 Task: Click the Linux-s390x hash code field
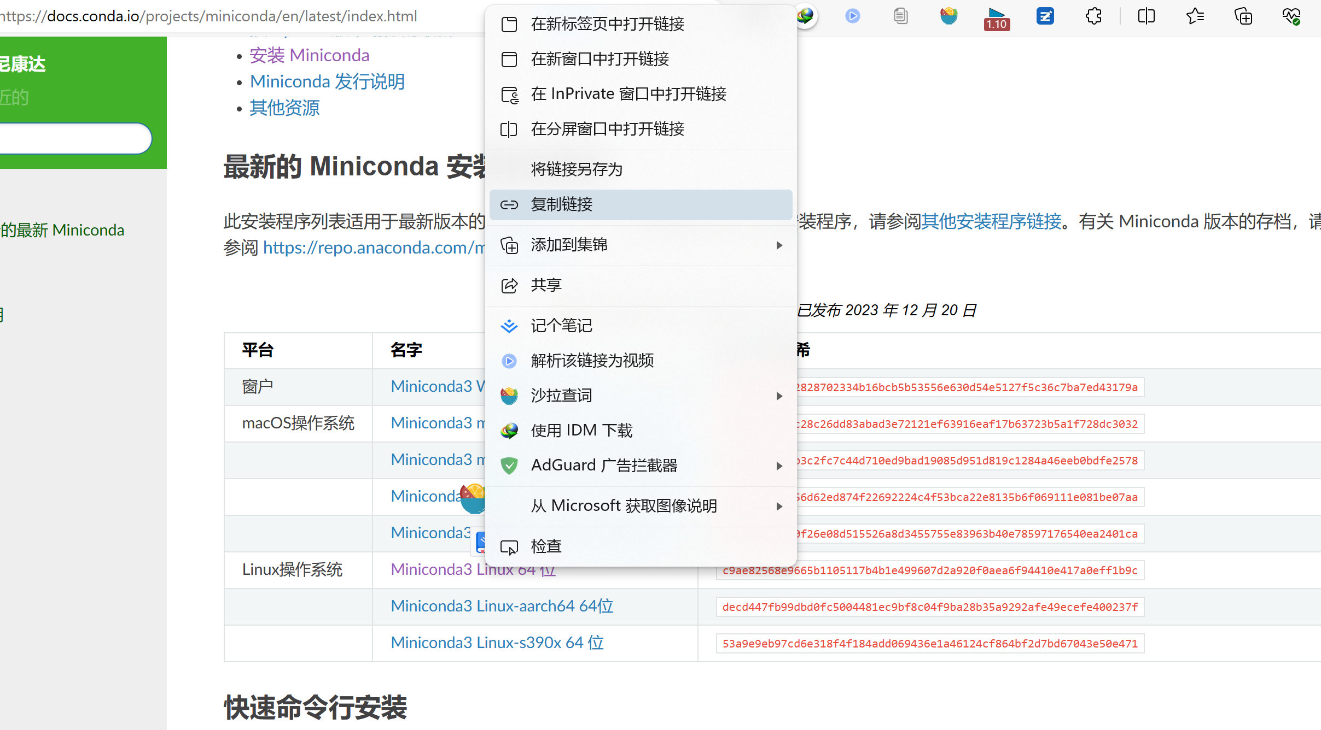click(930, 643)
